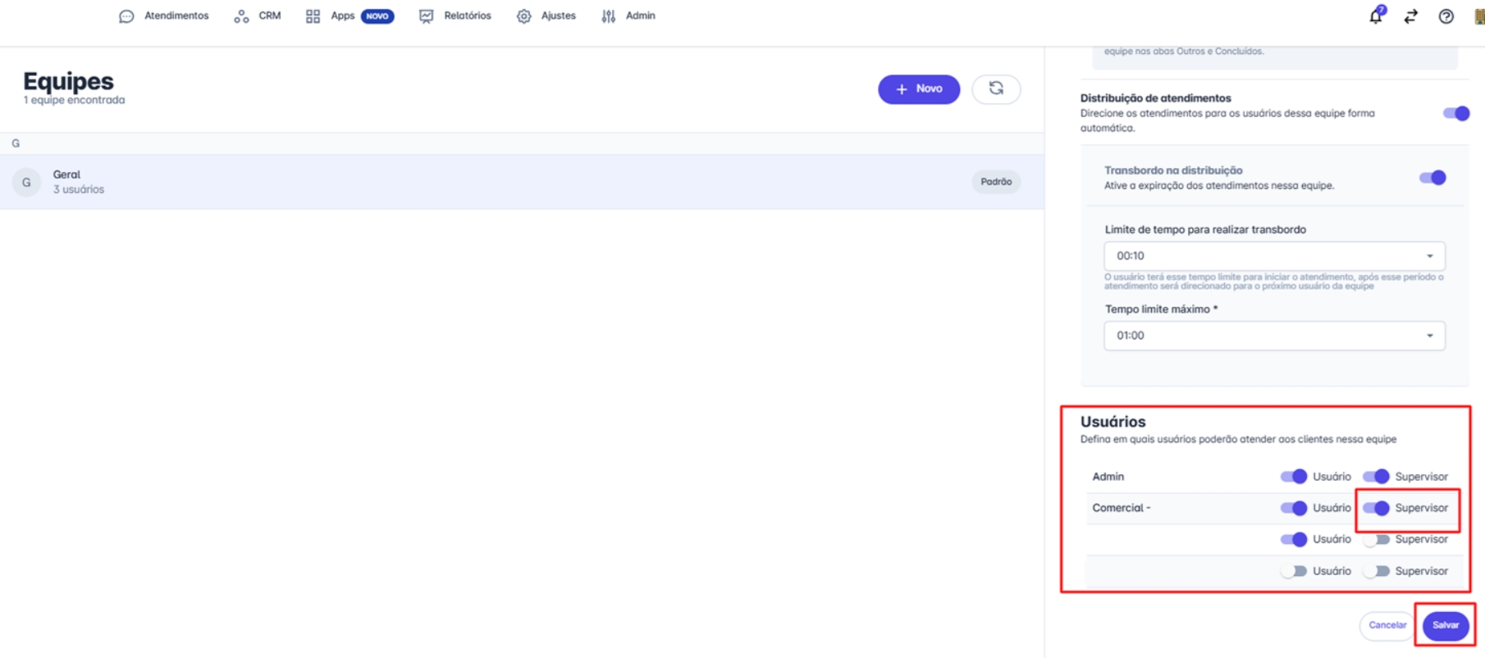This screenshot has height=658, width=1485.
Task: Click the Relatórios chart icon
Action: tap(426, 16)
